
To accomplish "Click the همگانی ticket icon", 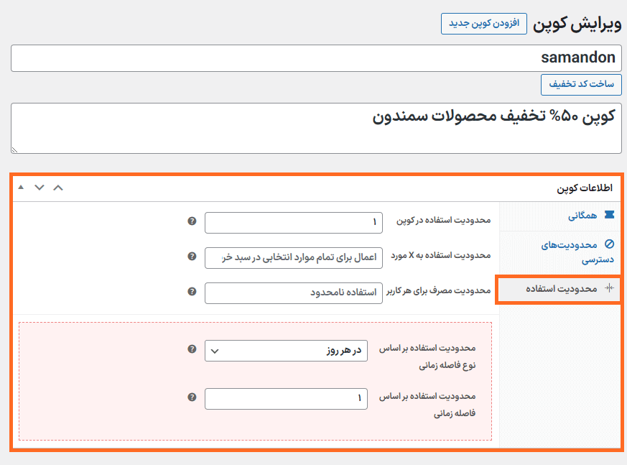I will pyautogui.click(x=609, y=214).
